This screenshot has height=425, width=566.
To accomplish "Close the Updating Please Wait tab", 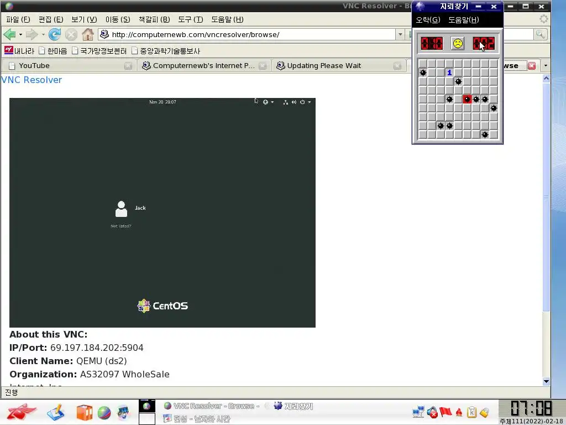I will tap(397, 66).
